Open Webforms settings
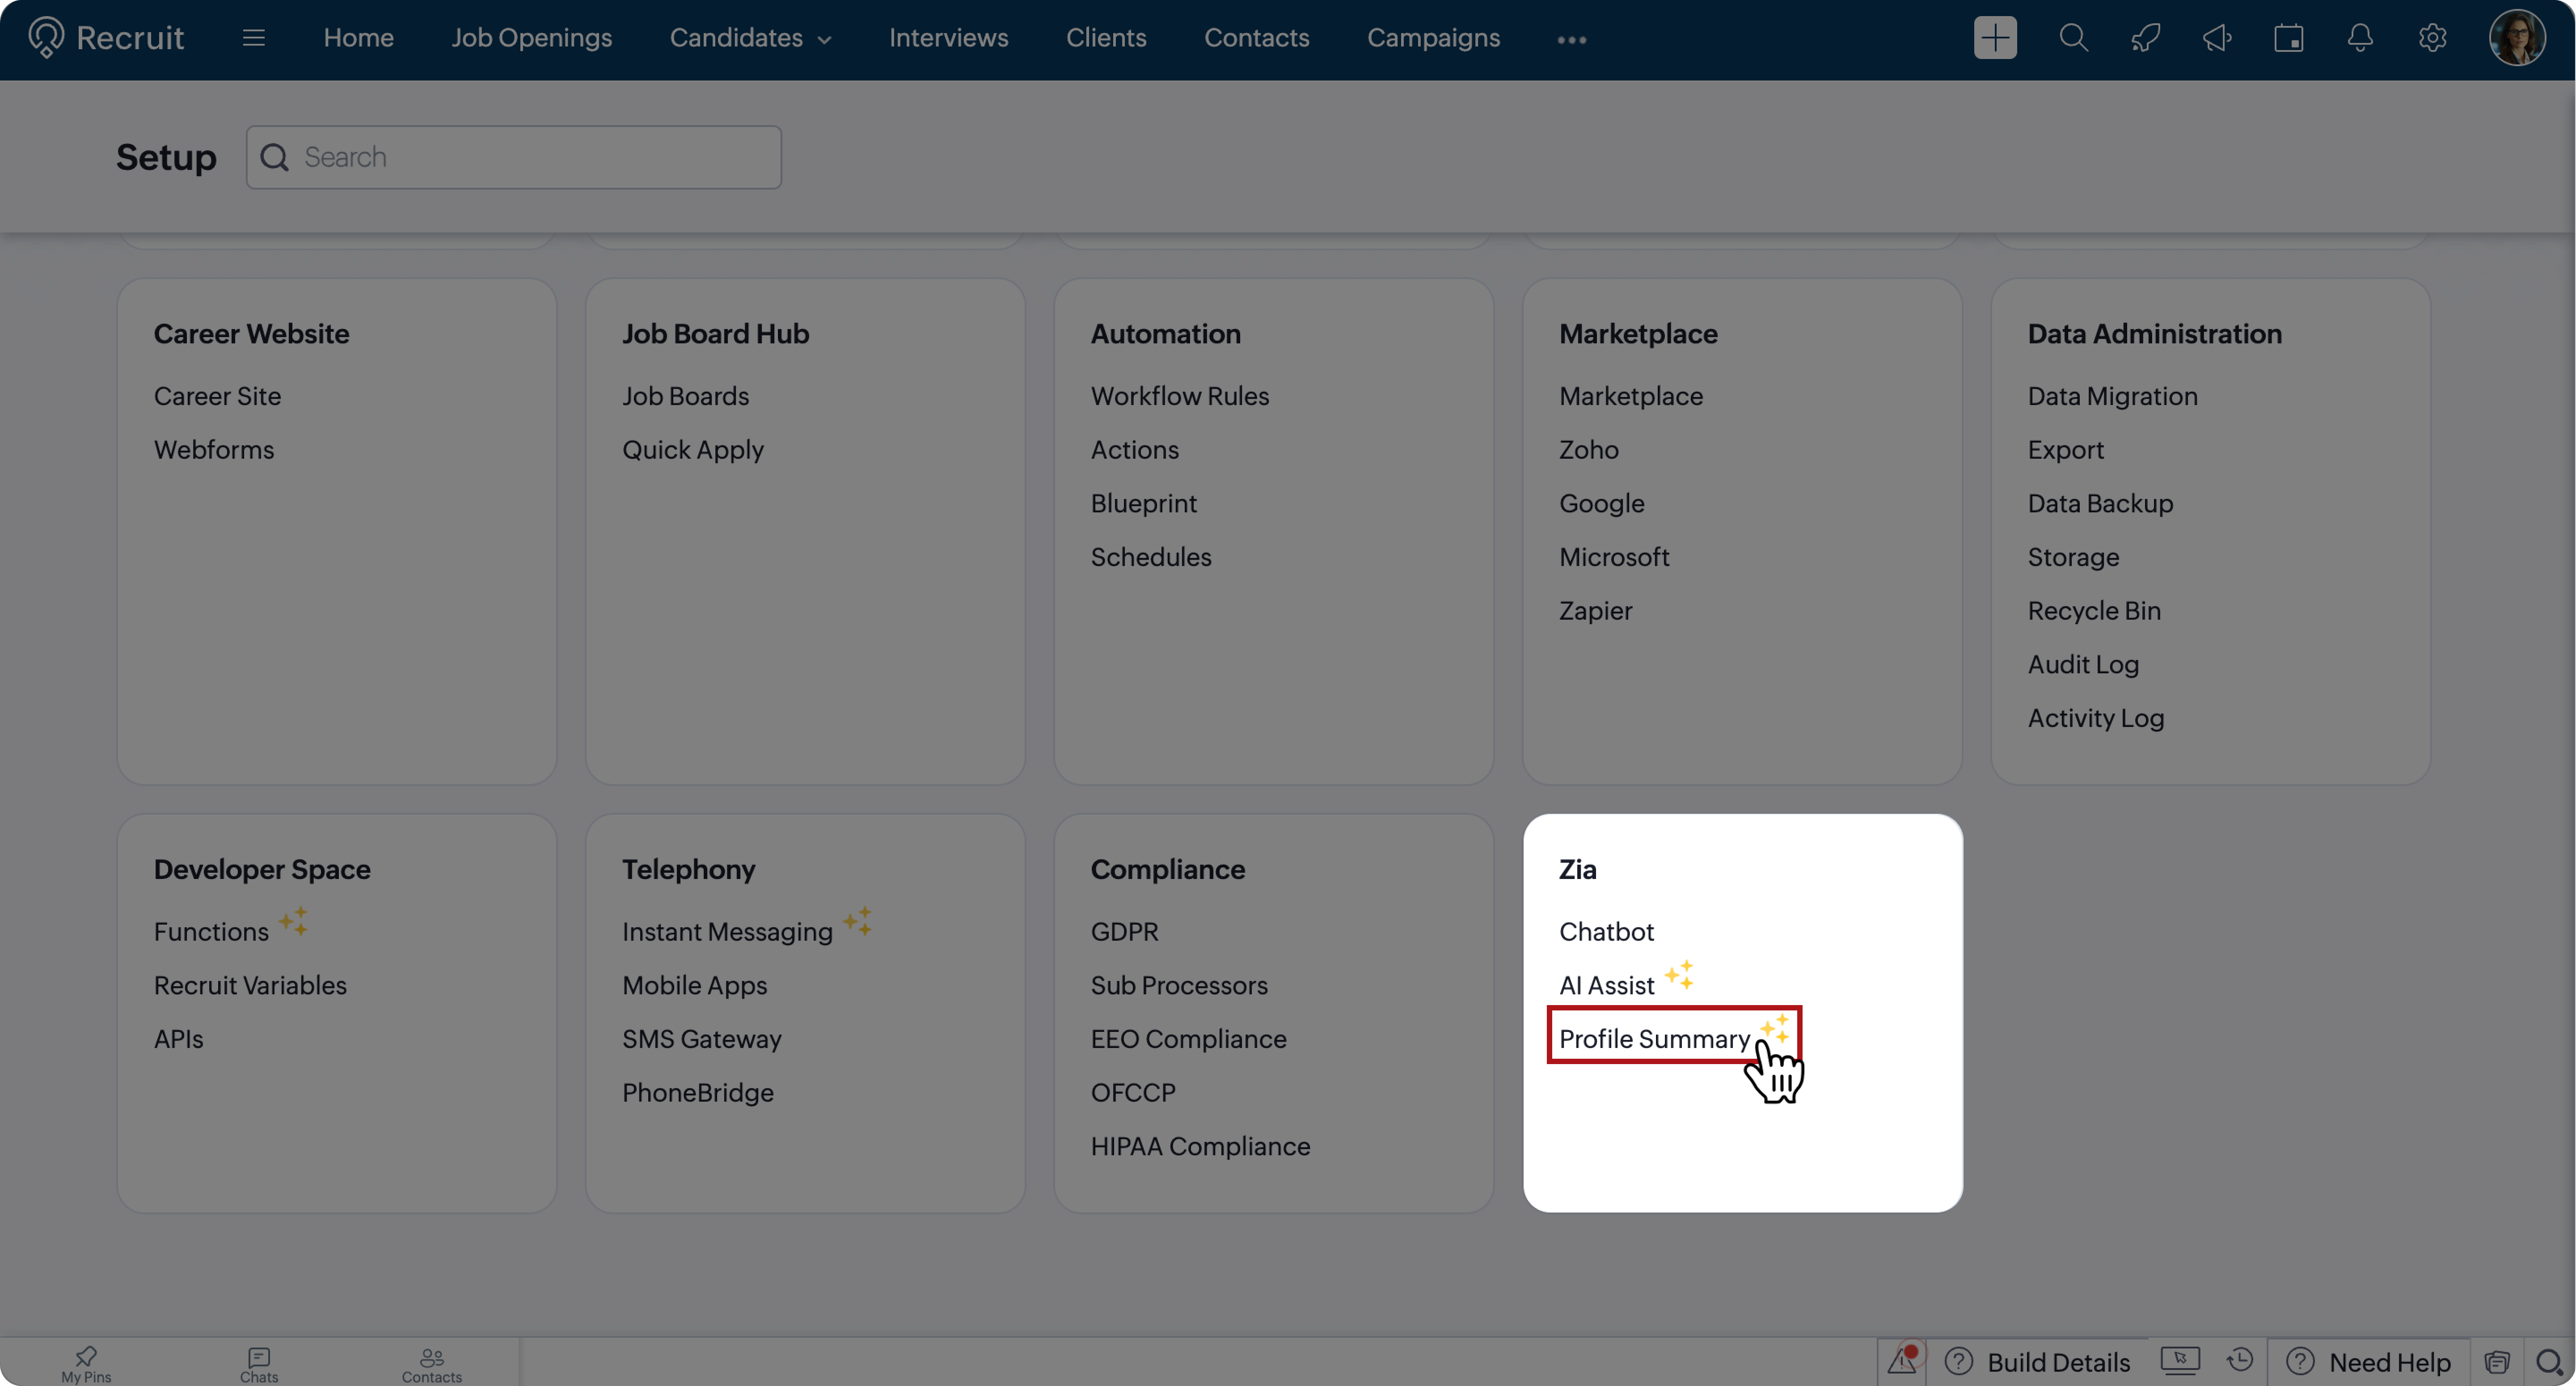This screenshot has height=1386, width=2576. point(214,450)
